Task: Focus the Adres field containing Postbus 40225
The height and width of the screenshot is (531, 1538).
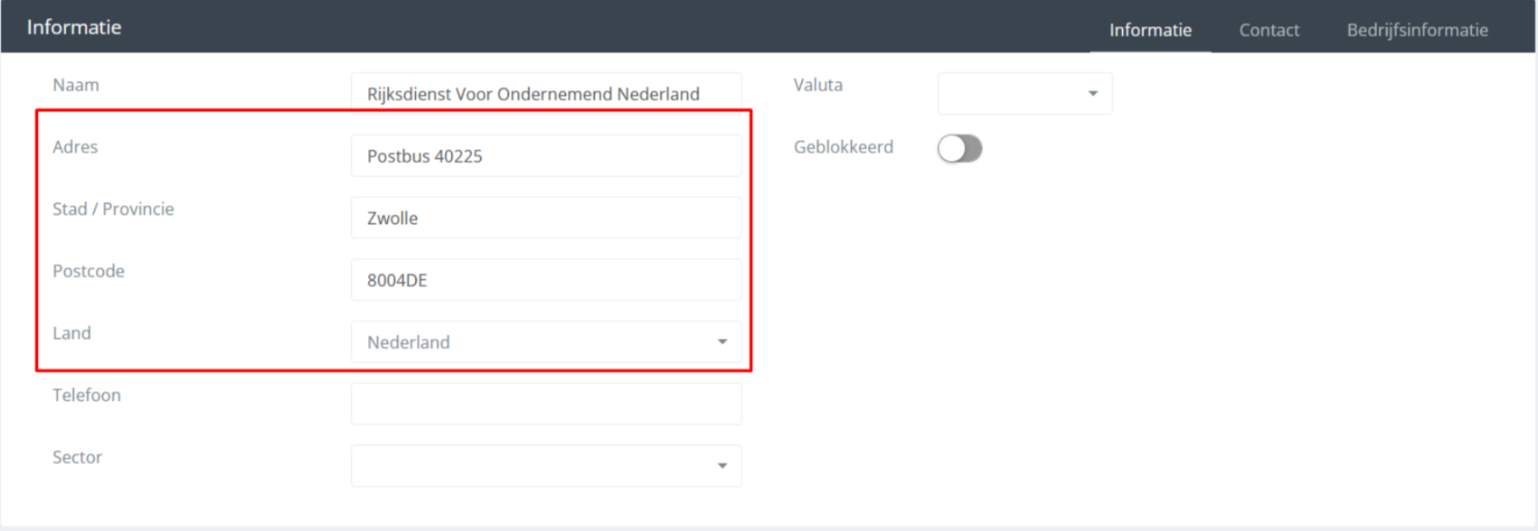Action: (546, 156)
